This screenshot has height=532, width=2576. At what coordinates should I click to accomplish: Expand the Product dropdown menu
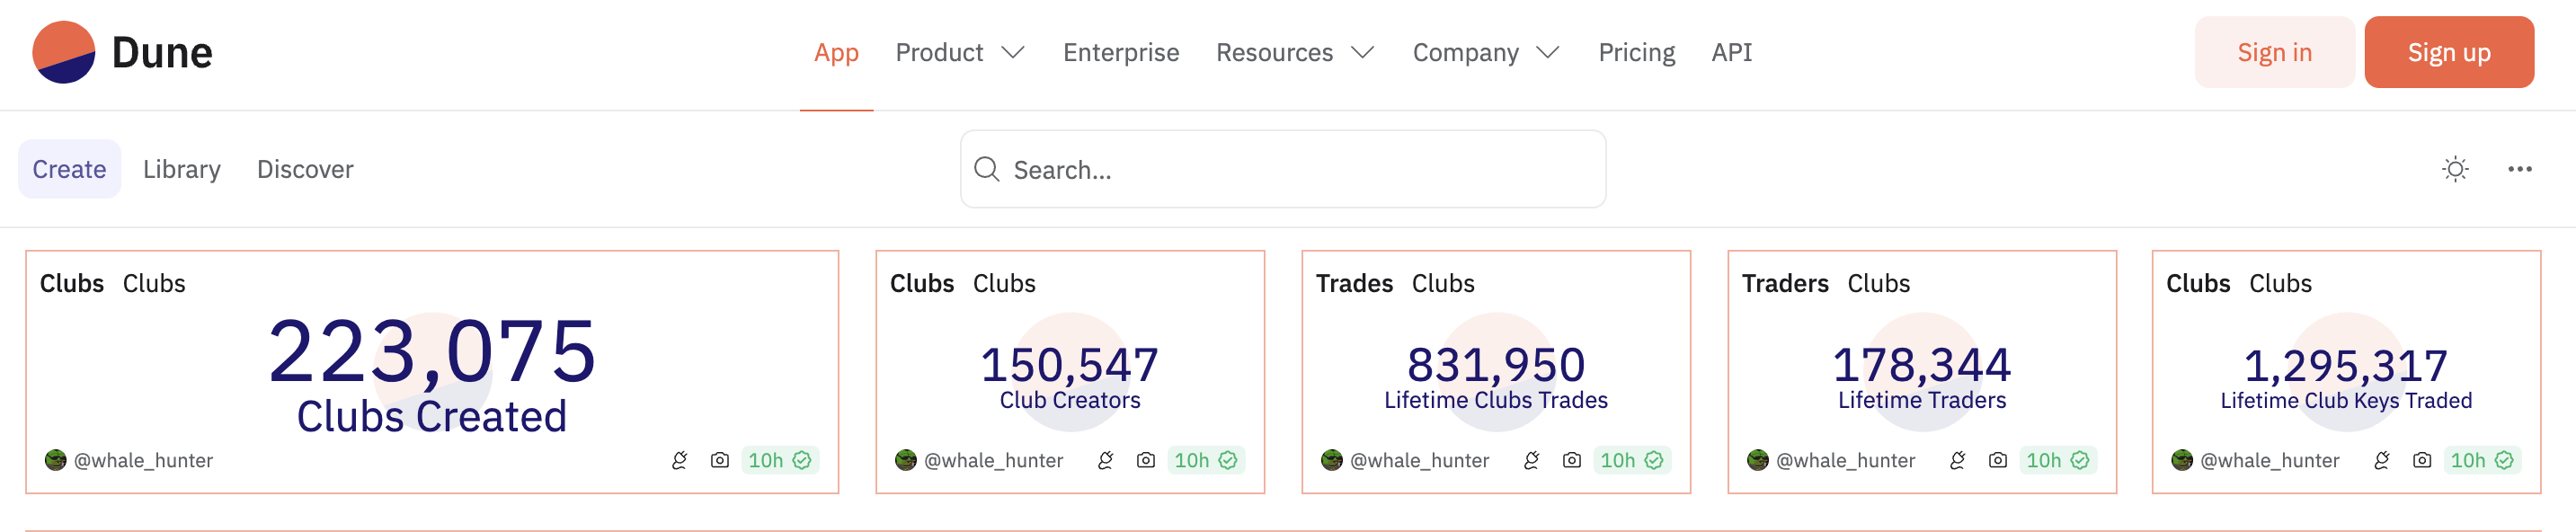click(959, 52)
